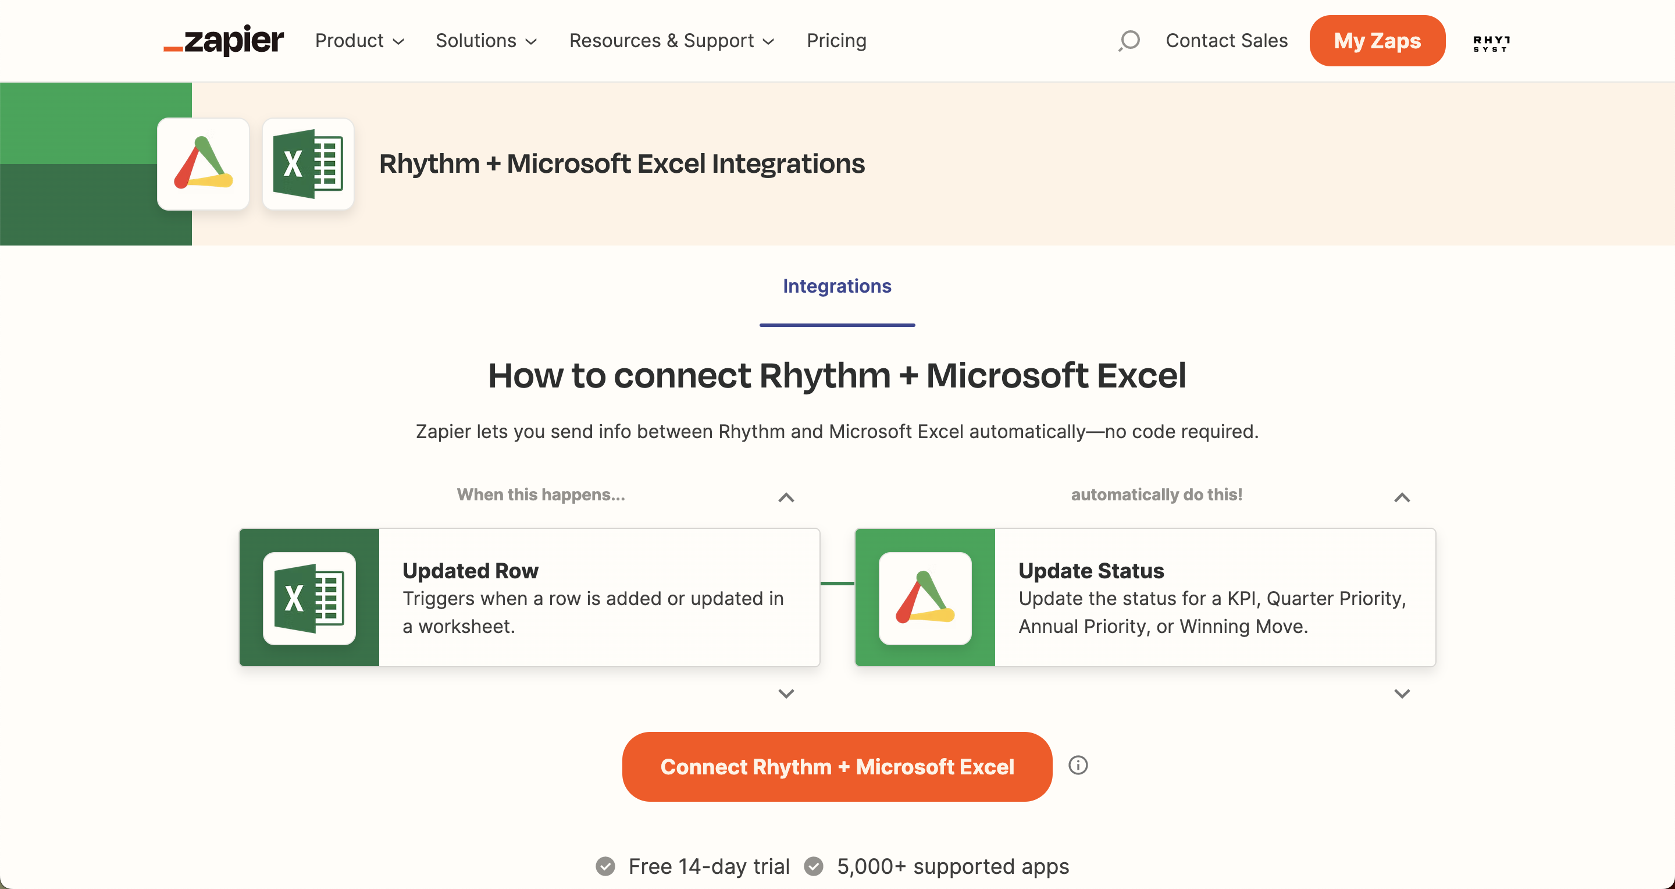This screenshot has height=889, width=1675.
Task: Show previous trigger with up chevron
Action: (x=786, y=497)
